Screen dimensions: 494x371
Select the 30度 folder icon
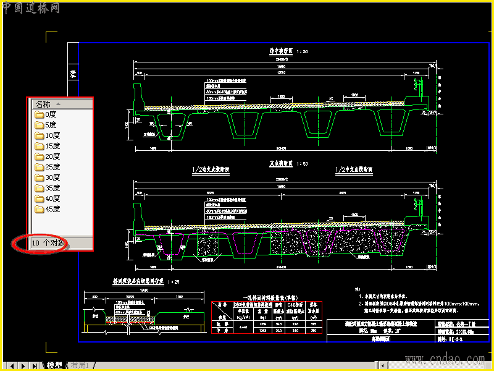coord(40,177)
